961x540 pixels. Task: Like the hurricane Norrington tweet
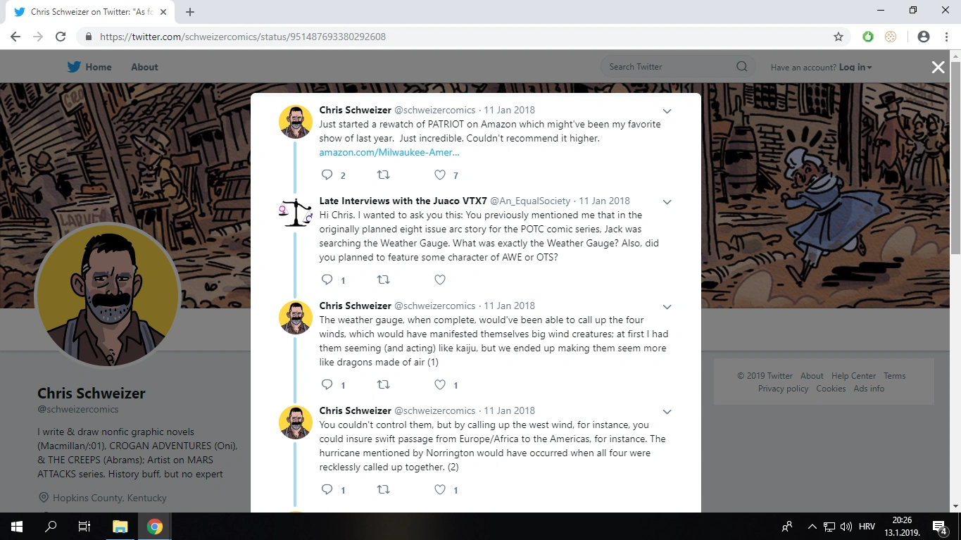pyautogui.click(x=440, y=489)
